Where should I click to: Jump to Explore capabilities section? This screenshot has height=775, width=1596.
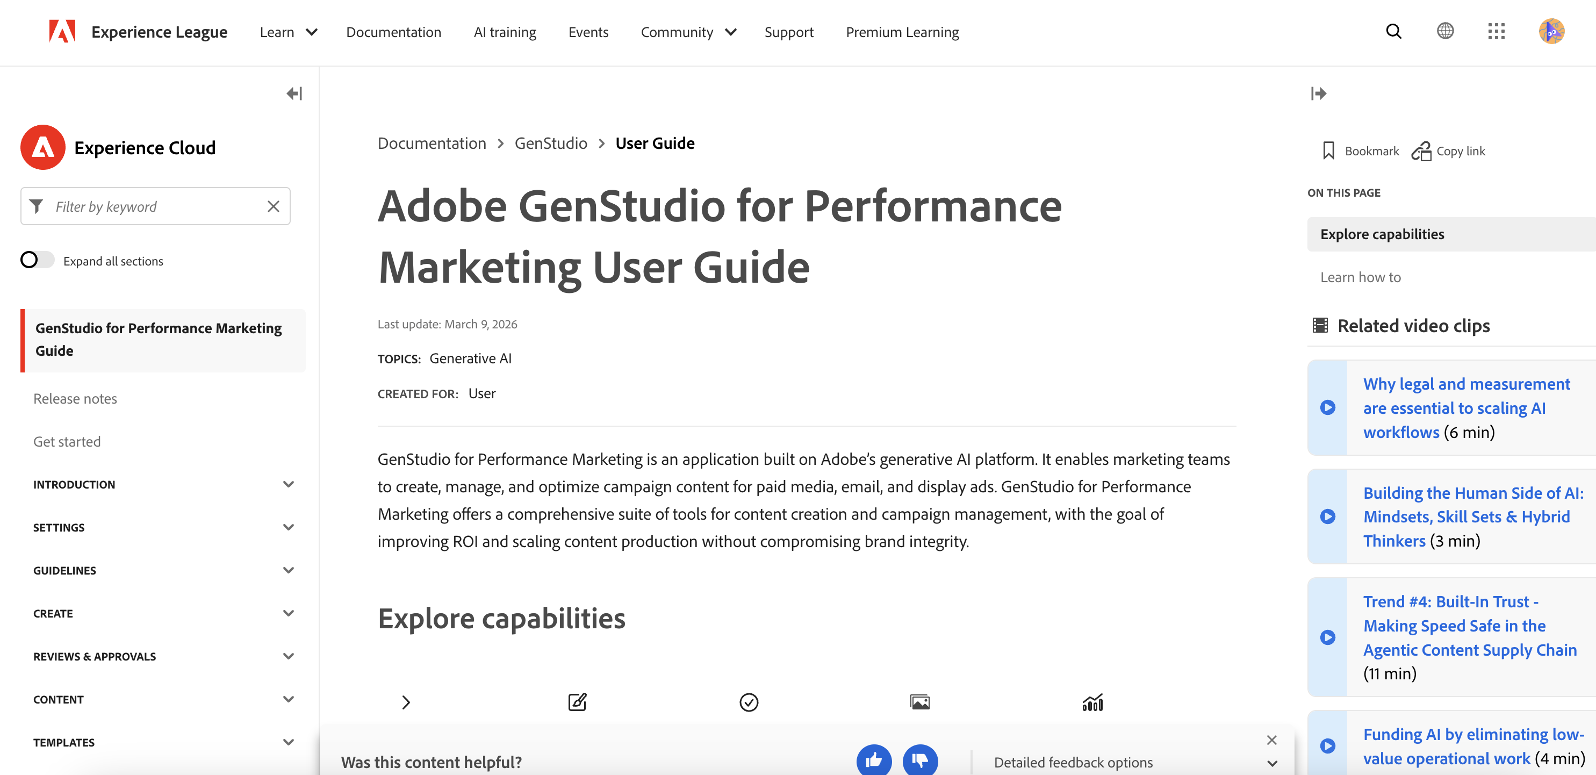coord(1382,234)
